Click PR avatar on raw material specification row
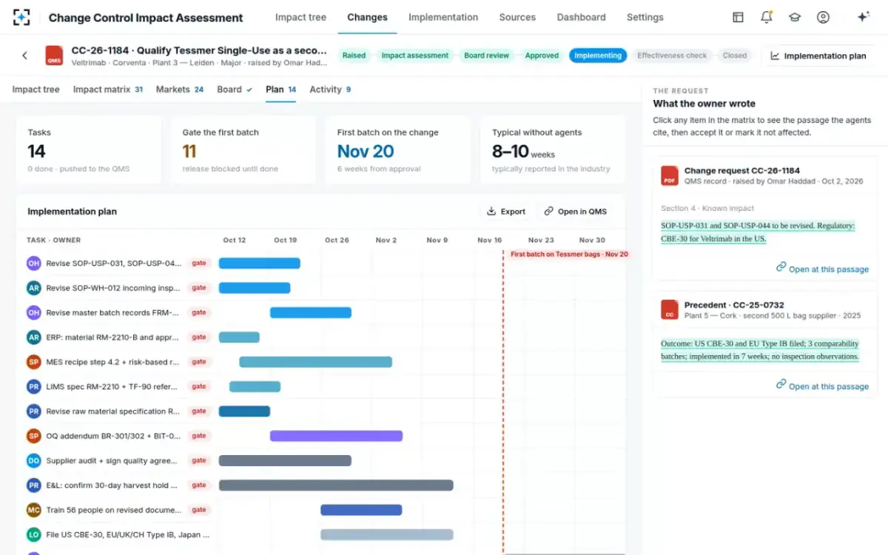 pos(33,411)
